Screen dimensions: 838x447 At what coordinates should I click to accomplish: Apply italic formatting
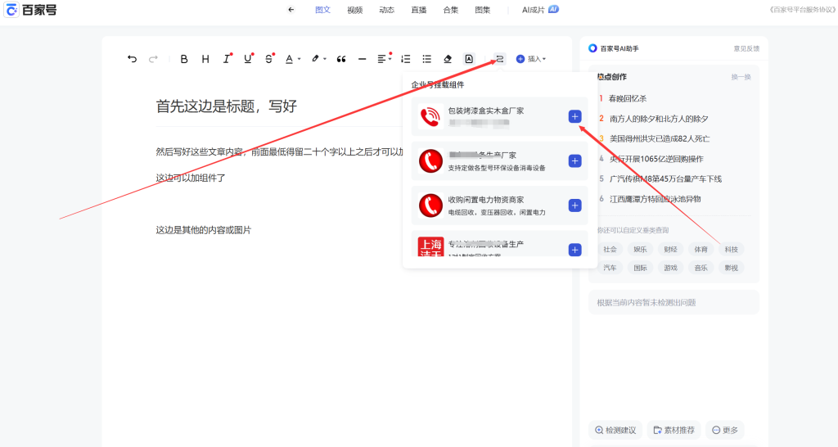tap(227, 59)
